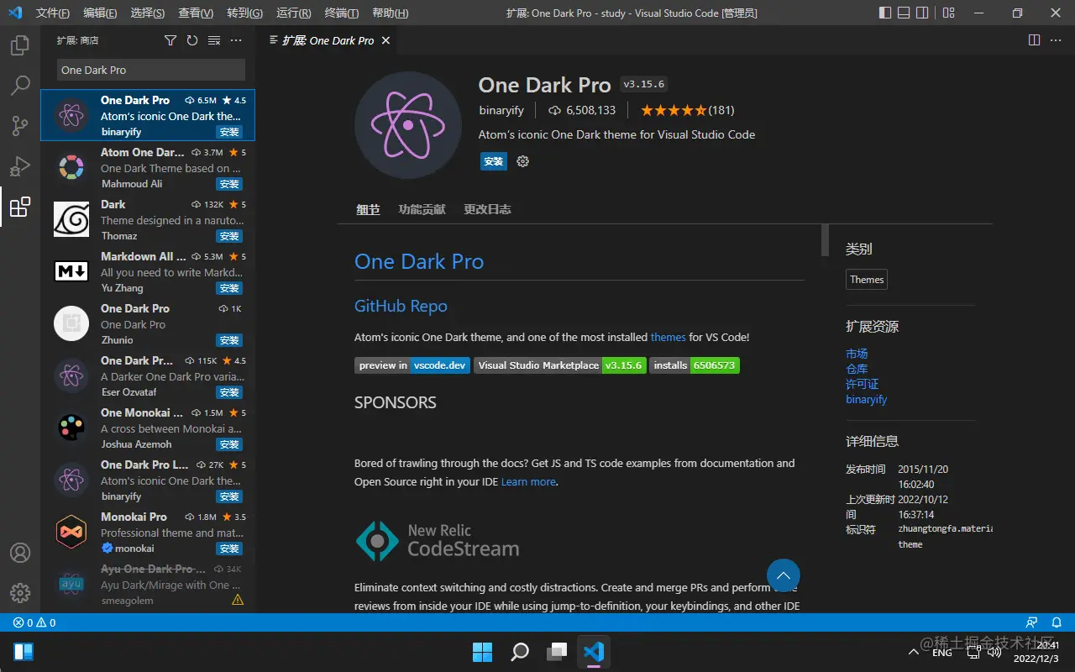The height and width of the screenshot is (672, 1075).
Task: Open the 选择(S) menu
Action: [148, 13]
